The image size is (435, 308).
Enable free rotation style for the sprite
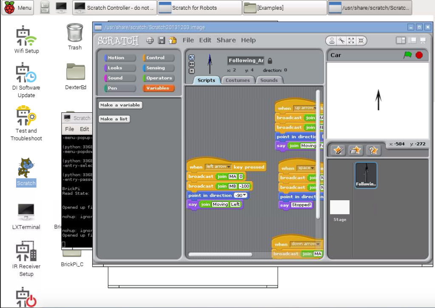pos(191,57)
